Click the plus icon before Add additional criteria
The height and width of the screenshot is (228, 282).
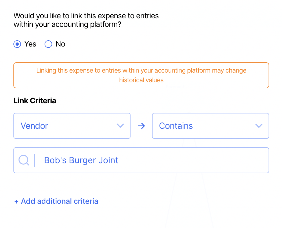pos(16,202)
